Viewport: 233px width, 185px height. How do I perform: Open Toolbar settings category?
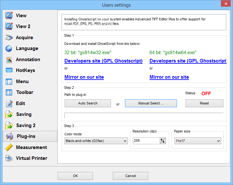[x=25, y=92]
